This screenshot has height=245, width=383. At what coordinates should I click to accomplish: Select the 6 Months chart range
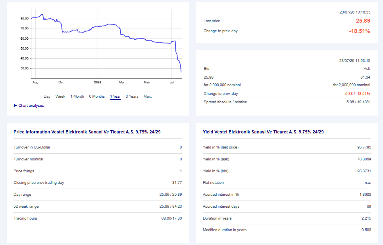pyautogui.click(x=97, y=96)
